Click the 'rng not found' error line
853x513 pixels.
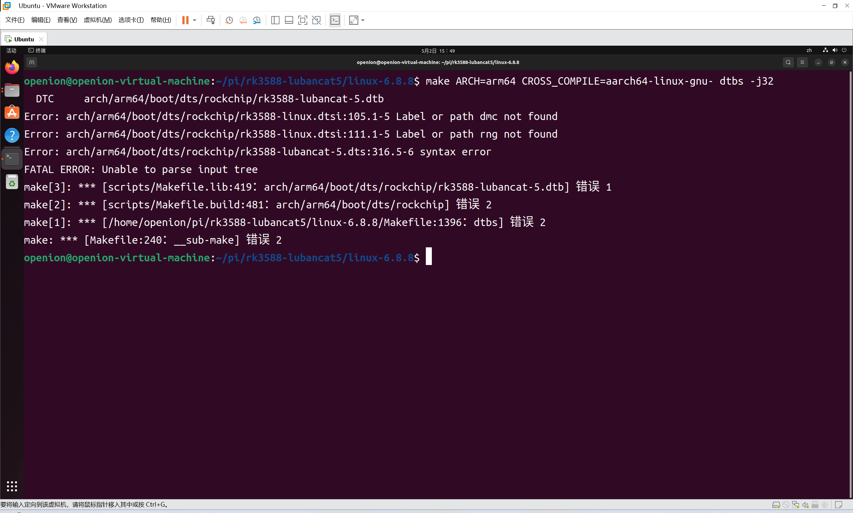(x=291, y=134)
